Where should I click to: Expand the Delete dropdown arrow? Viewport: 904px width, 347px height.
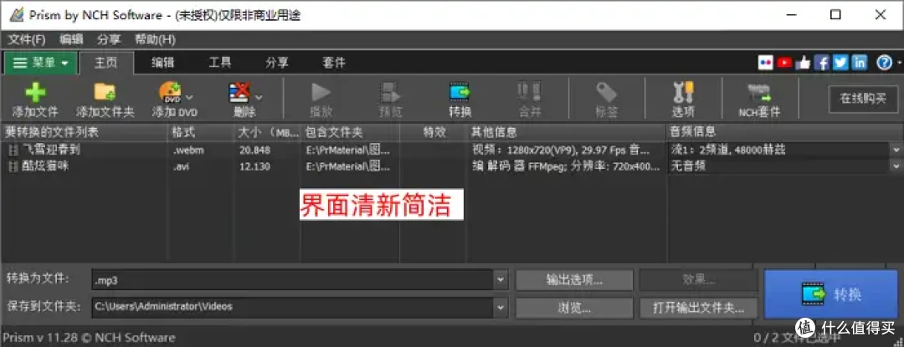pos(259,97)
